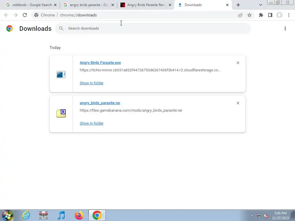Launch Firefox from the taskbar

79,215
